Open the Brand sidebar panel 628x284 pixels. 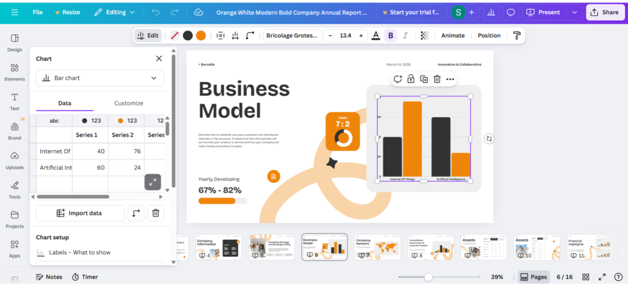(x=15, y=131)
